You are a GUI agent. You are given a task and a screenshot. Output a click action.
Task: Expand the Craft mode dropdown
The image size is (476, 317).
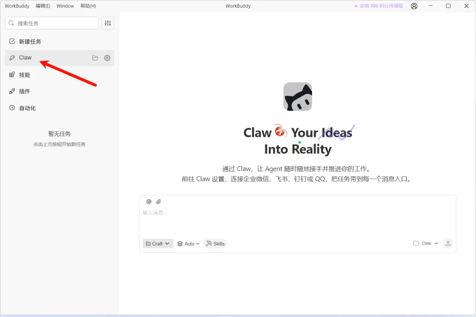158,243
